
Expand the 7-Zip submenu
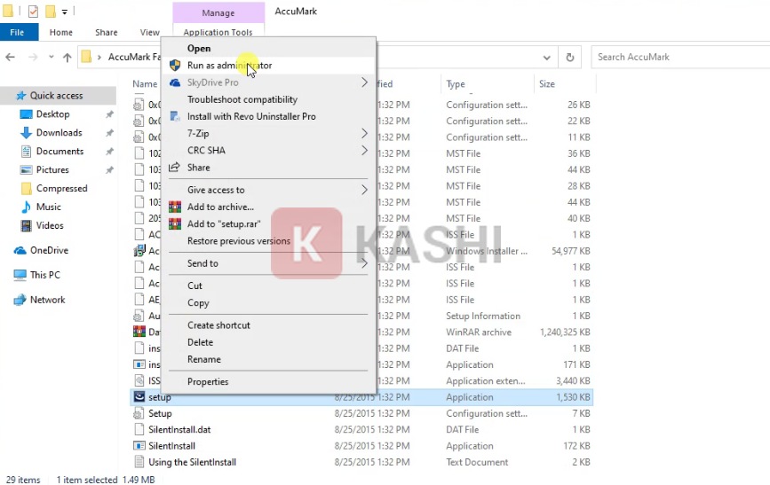click(364, 133)
